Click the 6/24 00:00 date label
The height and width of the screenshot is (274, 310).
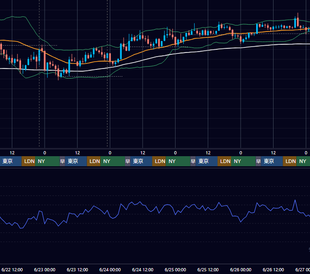pos(110,269)
